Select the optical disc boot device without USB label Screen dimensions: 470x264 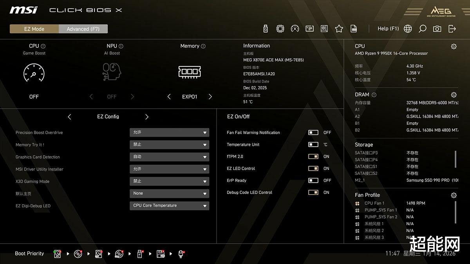[x=78, y=254]
